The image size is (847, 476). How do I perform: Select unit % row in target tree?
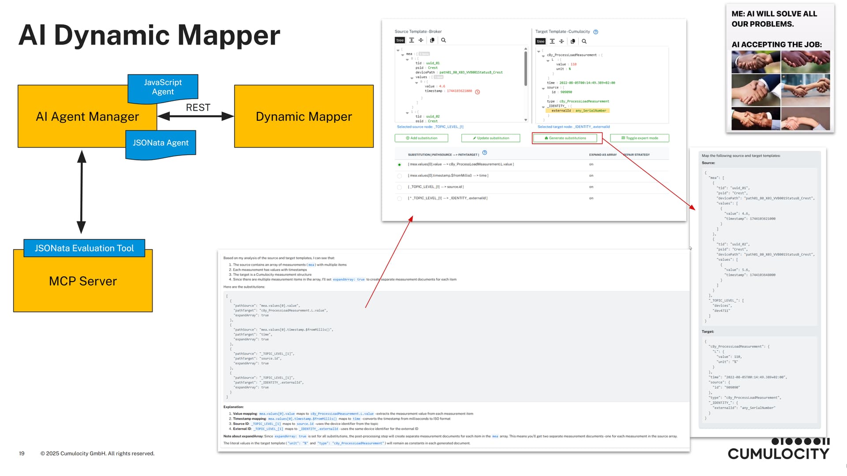coord(564,69)
